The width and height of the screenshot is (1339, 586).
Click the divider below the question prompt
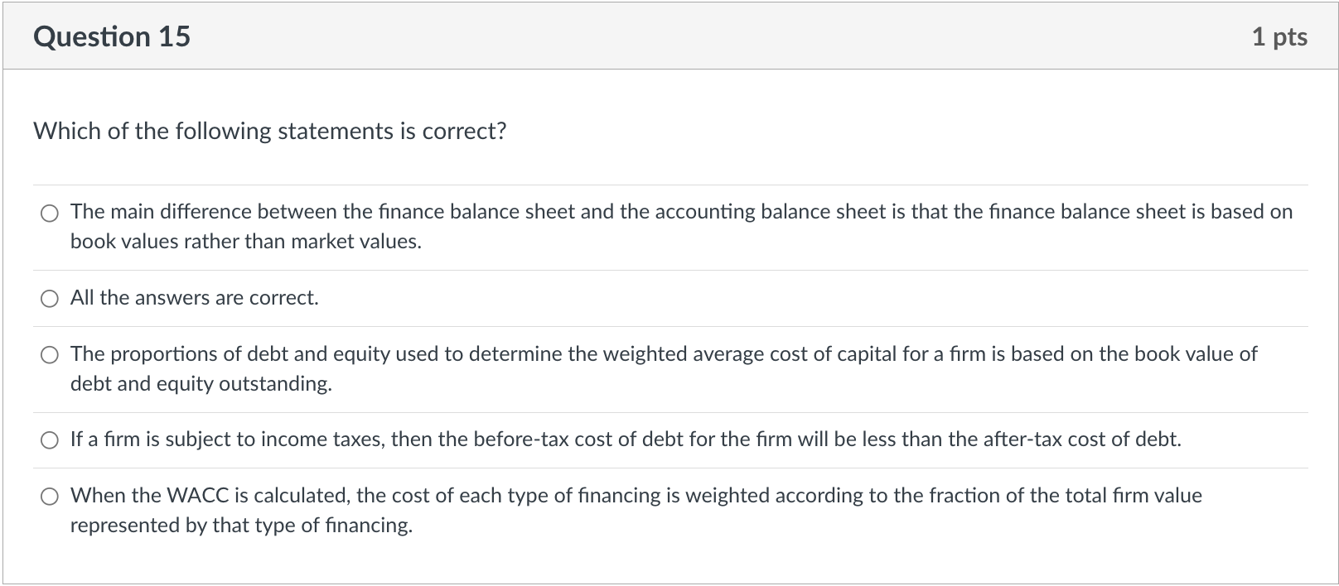click(669, 184)
